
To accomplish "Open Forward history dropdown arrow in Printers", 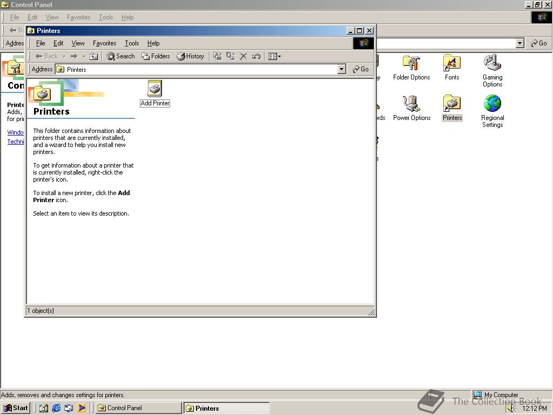I will coord(84,56).
